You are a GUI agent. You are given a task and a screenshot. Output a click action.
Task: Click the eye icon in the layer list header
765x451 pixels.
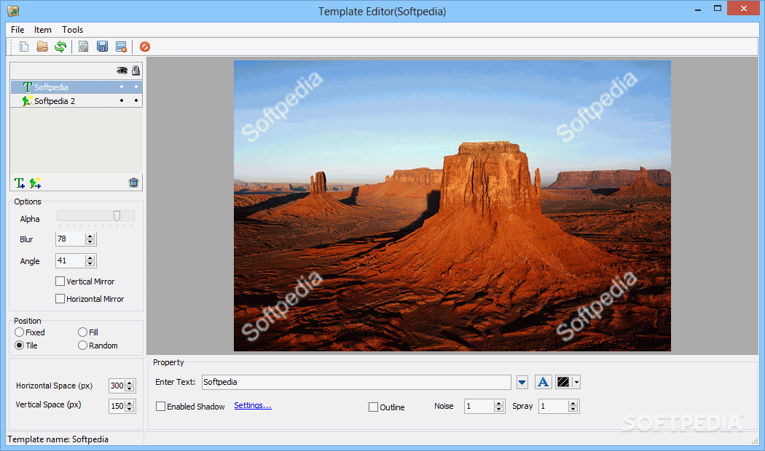122,71
